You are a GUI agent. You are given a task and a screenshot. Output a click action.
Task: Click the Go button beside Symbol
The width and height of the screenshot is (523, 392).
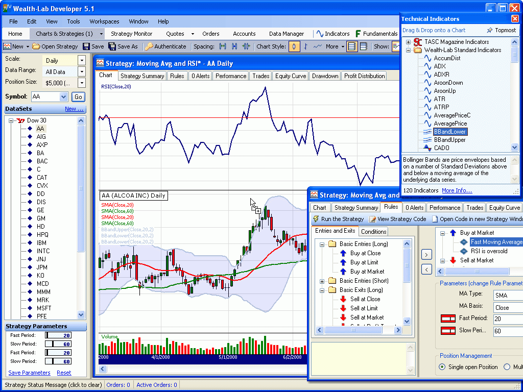(x=78, y=97)
